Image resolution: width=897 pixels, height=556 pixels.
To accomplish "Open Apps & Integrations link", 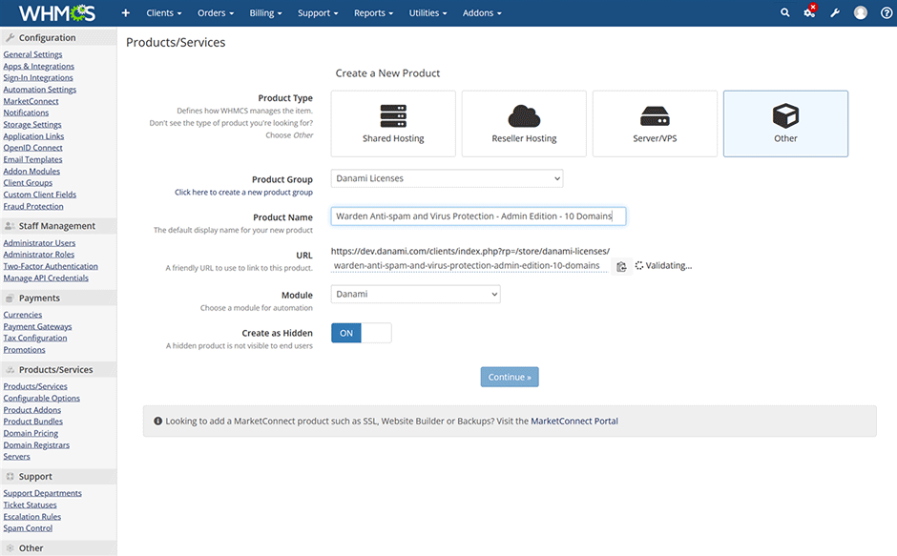I will [x=39, y=67].
